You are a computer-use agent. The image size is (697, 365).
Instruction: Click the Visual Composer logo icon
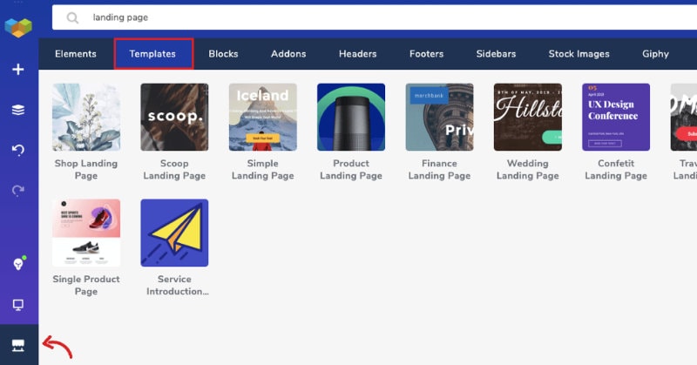coord(18,27)
